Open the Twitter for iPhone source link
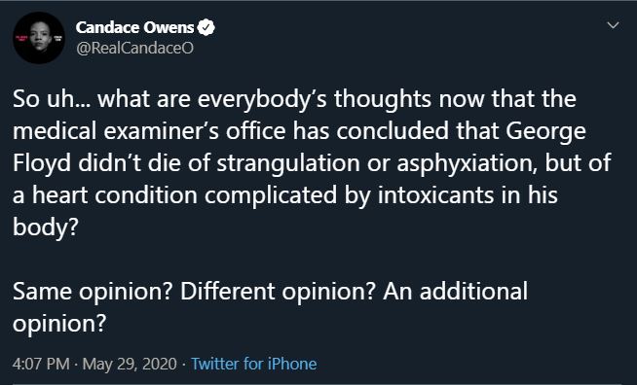This screenshot has width=637, height=385. [253, 364]
